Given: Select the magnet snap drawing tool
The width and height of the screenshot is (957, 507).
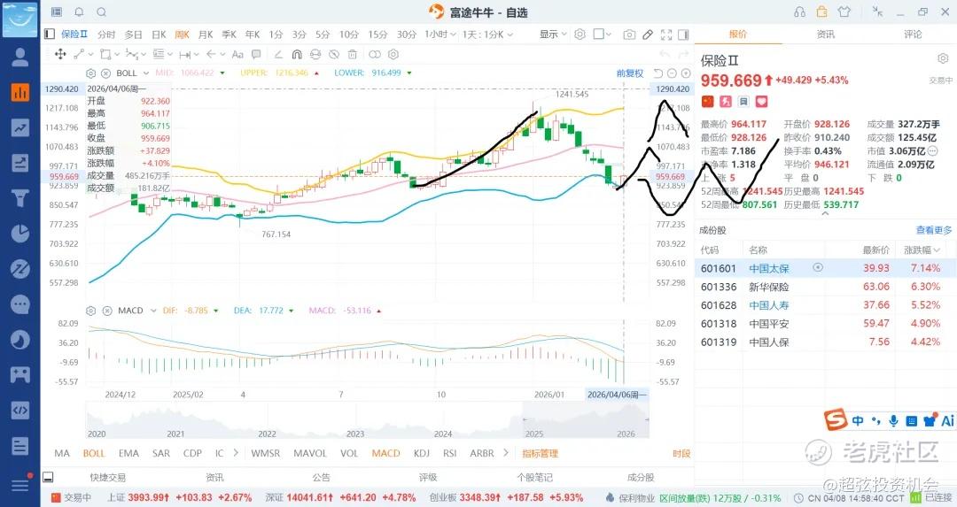Looking at the screenshot, I should click(298, 54).
